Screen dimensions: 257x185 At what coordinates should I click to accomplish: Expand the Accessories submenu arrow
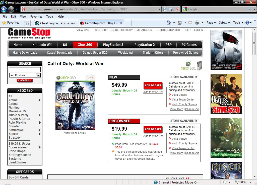[40, 147]
